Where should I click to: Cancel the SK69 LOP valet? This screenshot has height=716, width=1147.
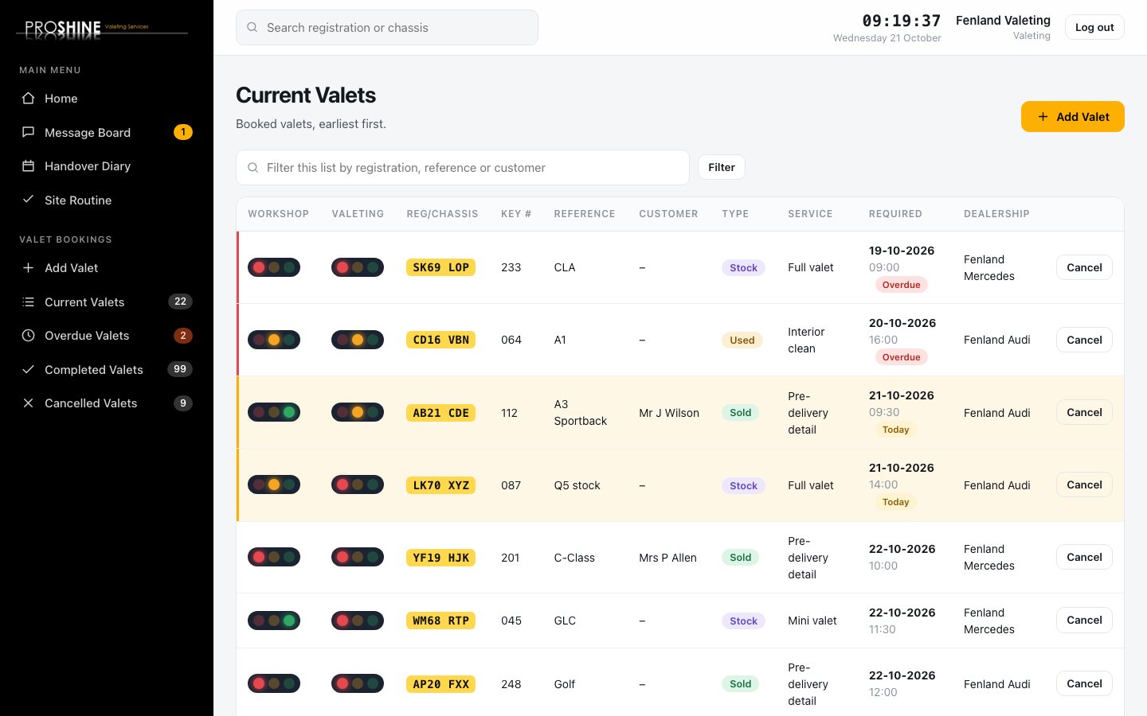pos(1084,267)
